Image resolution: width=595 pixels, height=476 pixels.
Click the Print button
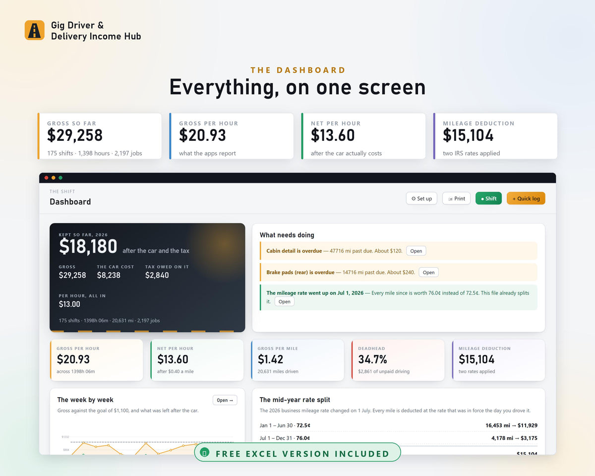(x=456, y=198)
